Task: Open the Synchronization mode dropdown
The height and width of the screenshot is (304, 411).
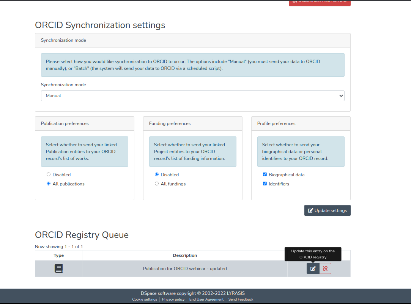Action: click(x=192, y=96)
